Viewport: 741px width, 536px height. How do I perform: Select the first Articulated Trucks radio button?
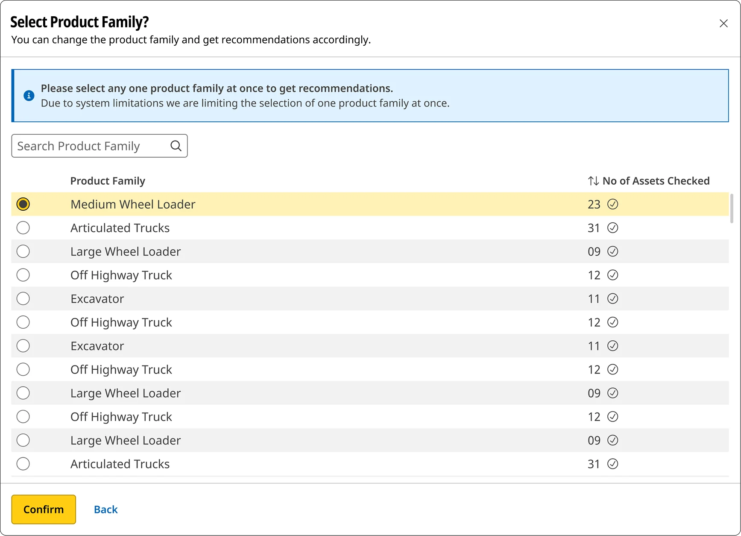click(x=23, y=228)
